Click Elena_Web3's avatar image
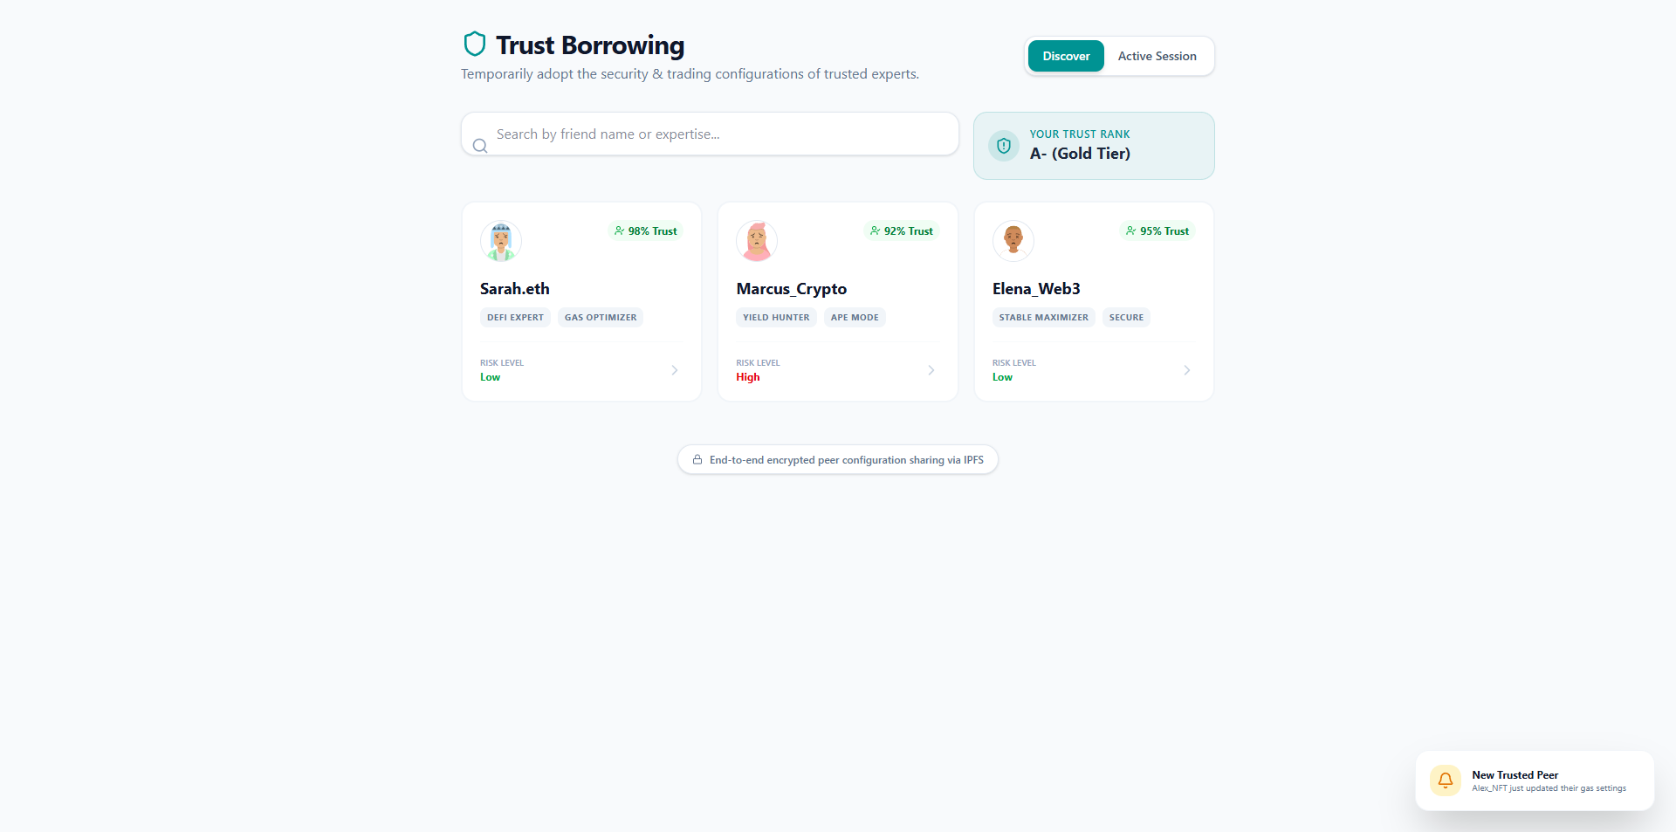Viewport: 1676px width, 832px height. pyautogui.click(x=1013, y=241)
